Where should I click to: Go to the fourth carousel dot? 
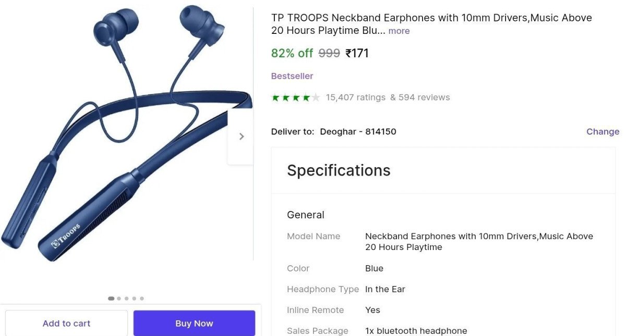[134, 298]
